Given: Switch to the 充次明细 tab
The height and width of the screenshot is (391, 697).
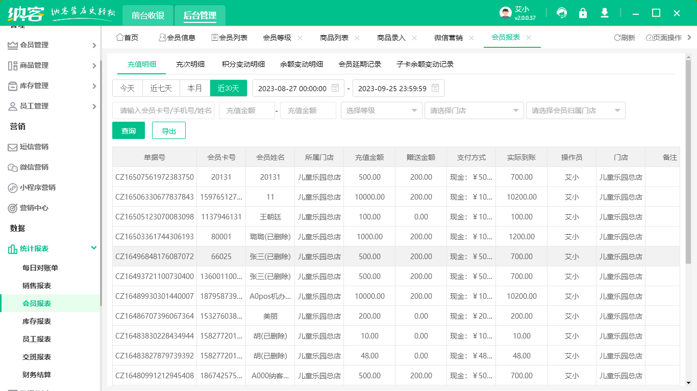Looking at the screenshot, I should (x=191, y=64).
